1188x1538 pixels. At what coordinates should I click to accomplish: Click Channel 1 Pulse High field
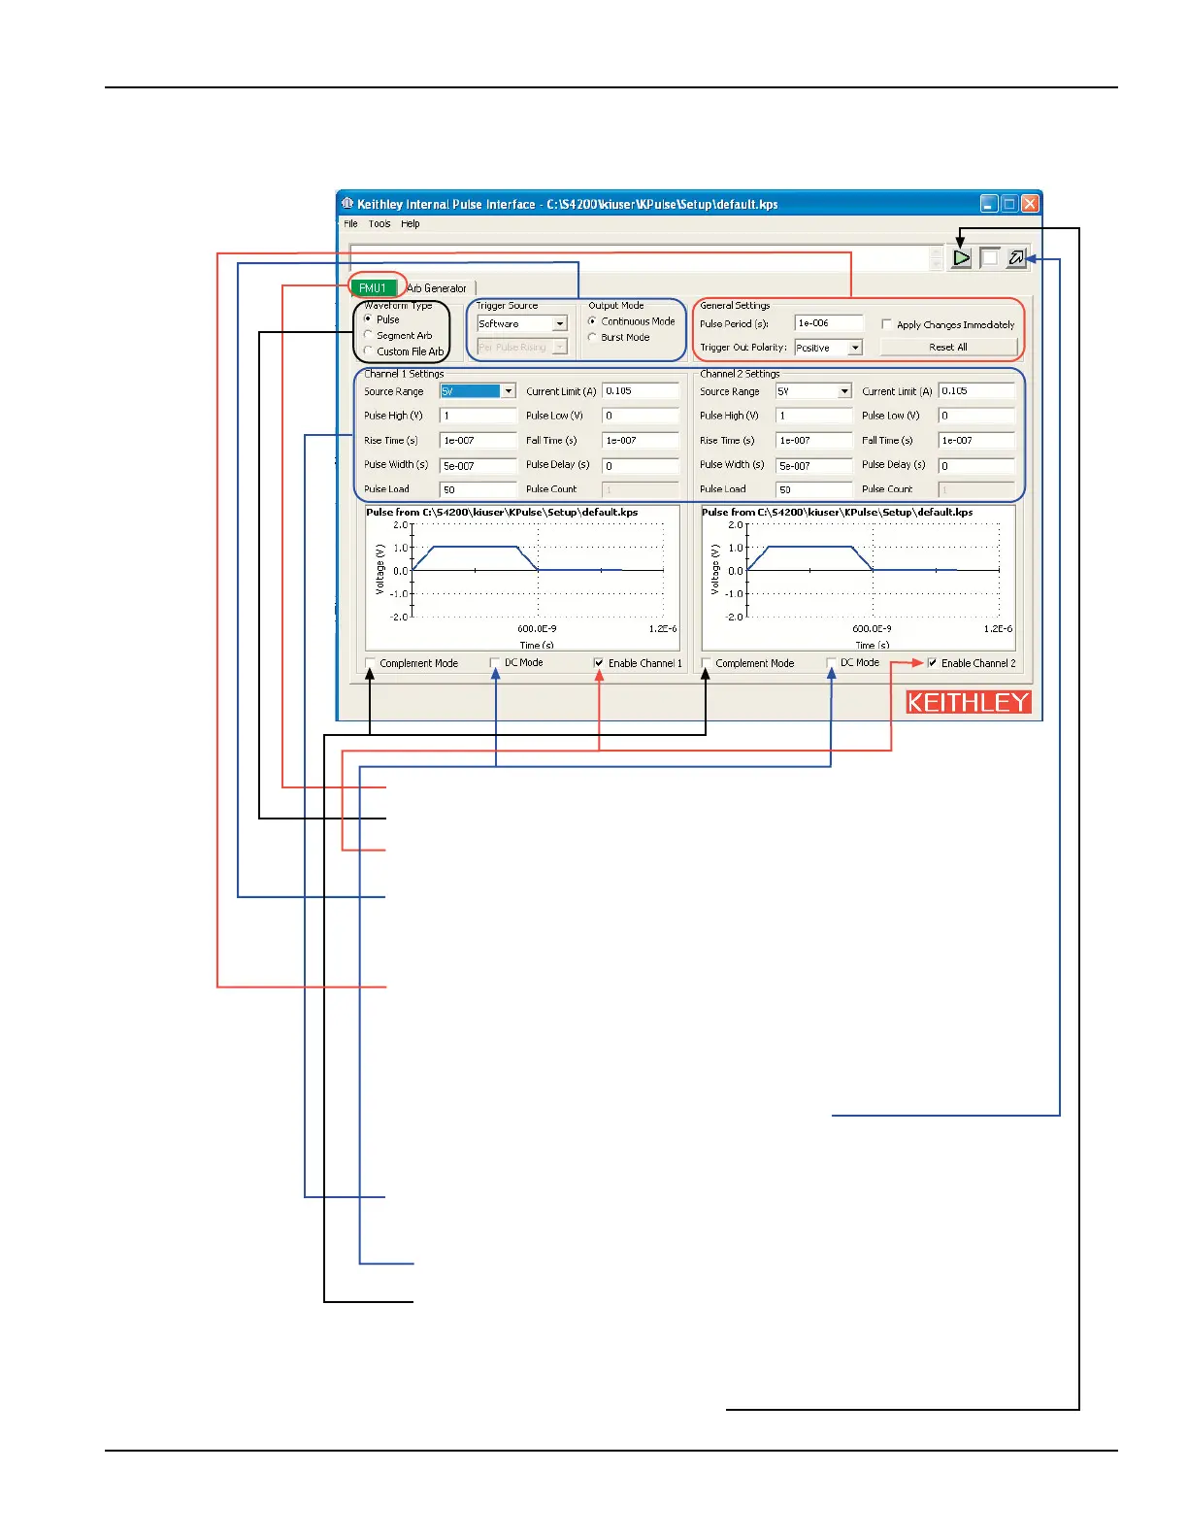point(478,416)
